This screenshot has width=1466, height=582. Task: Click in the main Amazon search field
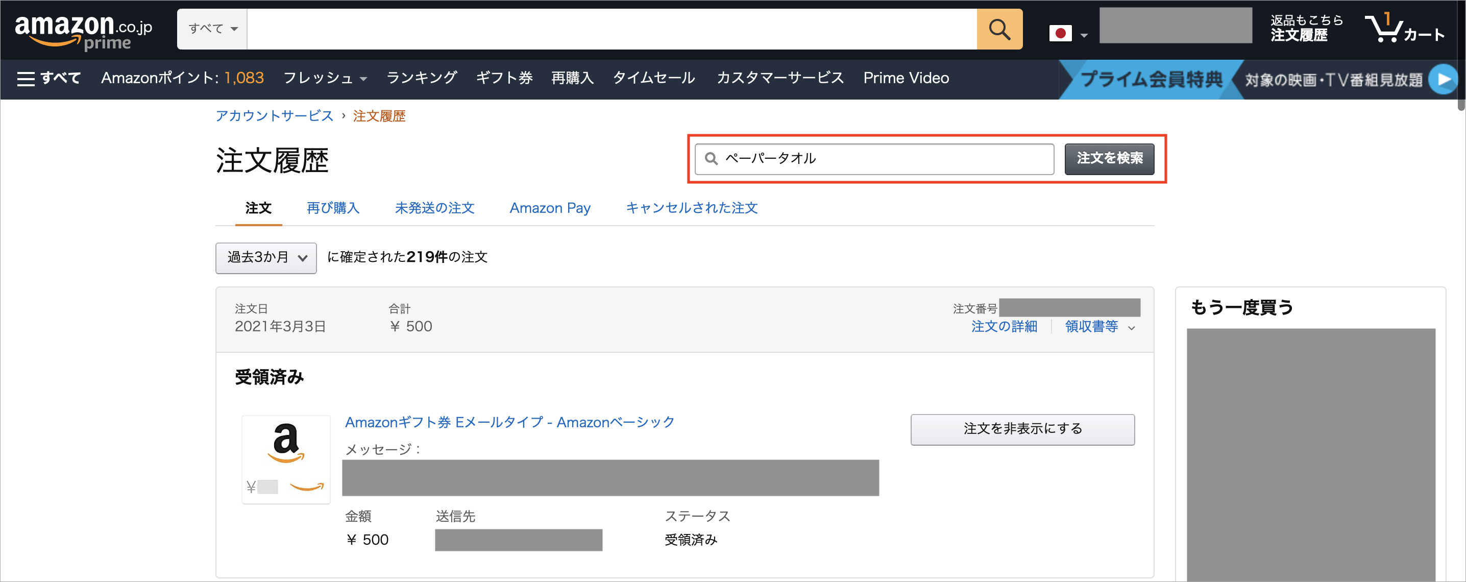point(612,29)
